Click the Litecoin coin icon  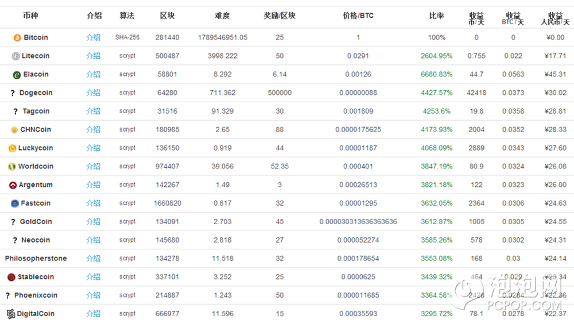pos(15,56)
